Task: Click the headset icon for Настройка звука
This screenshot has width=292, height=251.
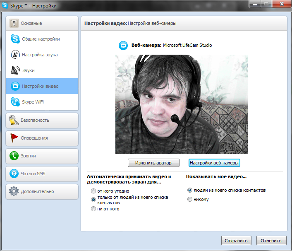Action: point(15,55)
